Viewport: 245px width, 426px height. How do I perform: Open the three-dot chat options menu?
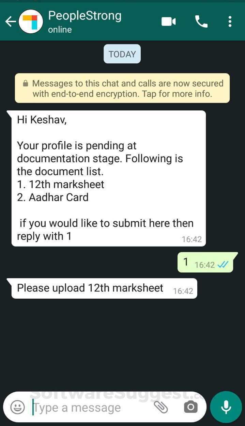[230, 21]
